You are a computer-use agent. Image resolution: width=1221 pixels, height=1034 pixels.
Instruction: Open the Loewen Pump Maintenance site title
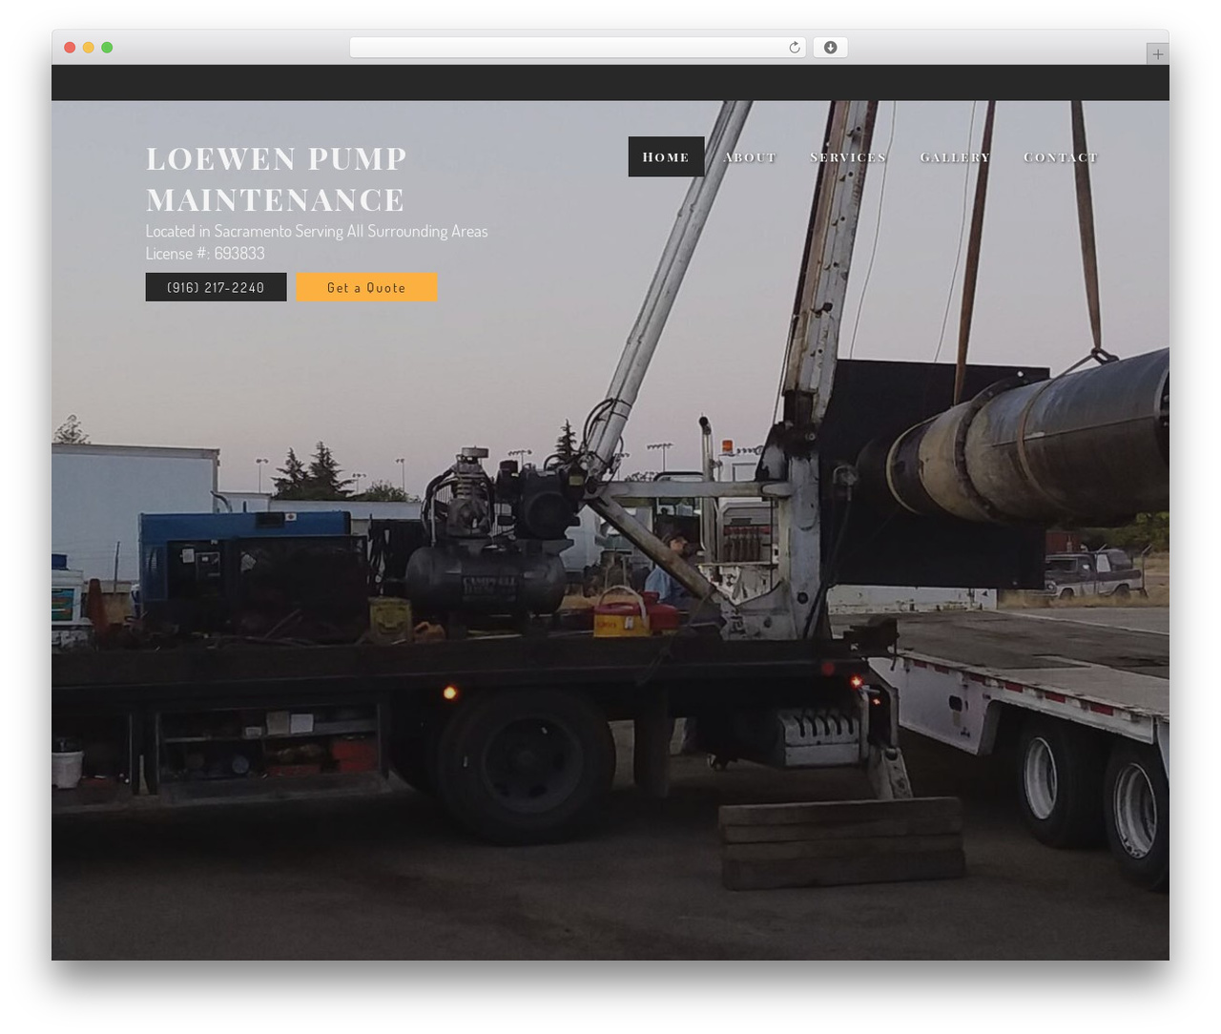click(277, 178)
